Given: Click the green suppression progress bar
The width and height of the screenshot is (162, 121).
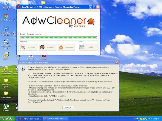Looking at the screenshot, I should pyautogui.click(x=58, y=38).
